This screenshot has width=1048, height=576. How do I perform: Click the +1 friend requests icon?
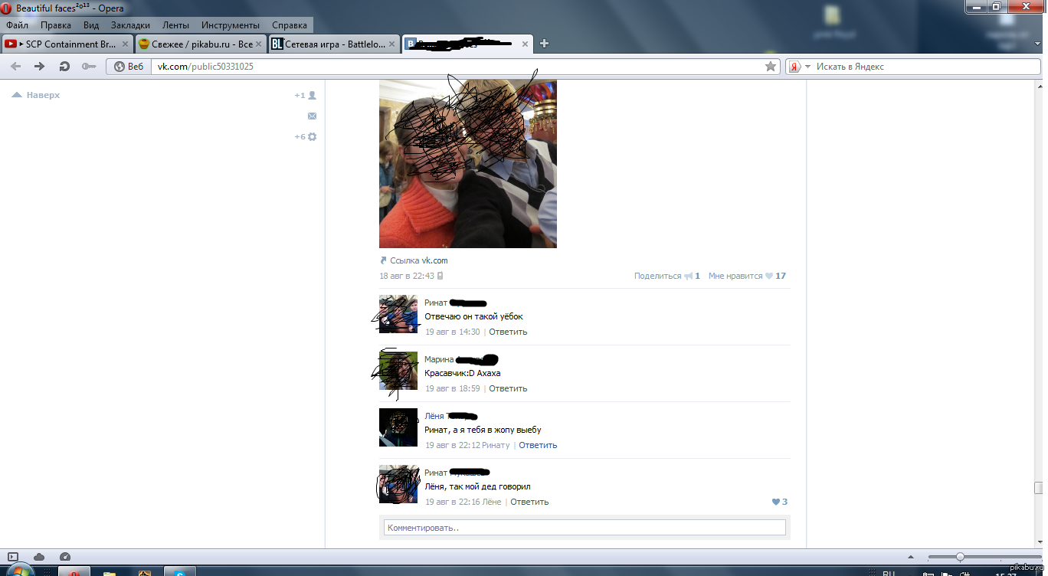point(306,96)
